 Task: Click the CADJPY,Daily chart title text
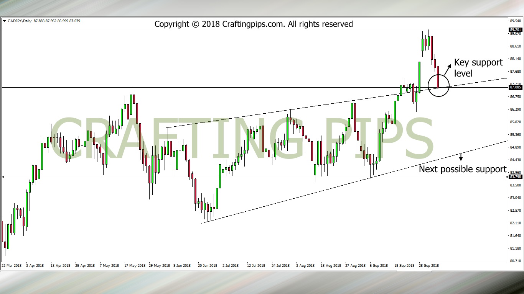[x=19, y=21]
